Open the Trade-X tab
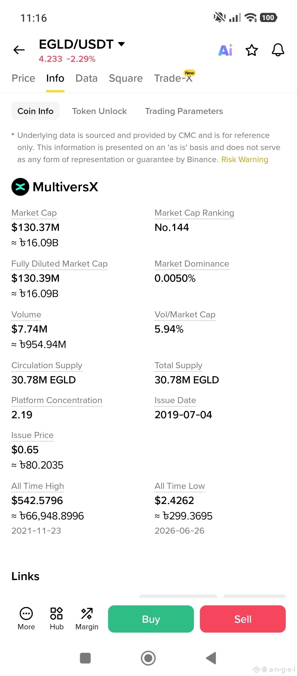The width and height of the screenshot is (297, 676). click(x=173, y=78)
